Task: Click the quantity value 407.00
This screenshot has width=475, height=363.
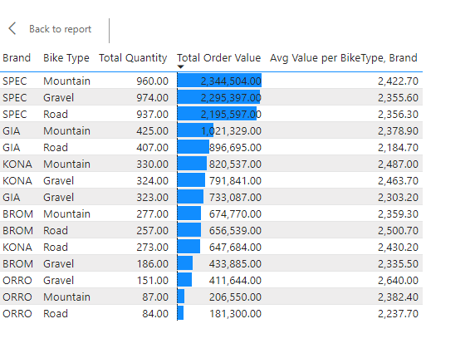Action: 152,148
